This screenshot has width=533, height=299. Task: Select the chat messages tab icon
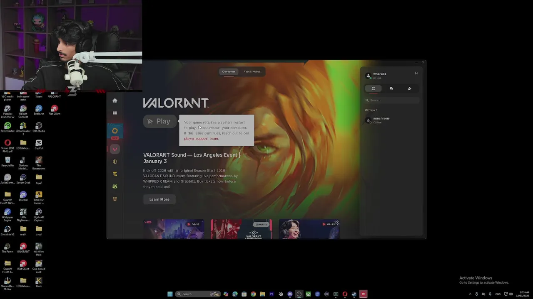[x=391, y=88]
